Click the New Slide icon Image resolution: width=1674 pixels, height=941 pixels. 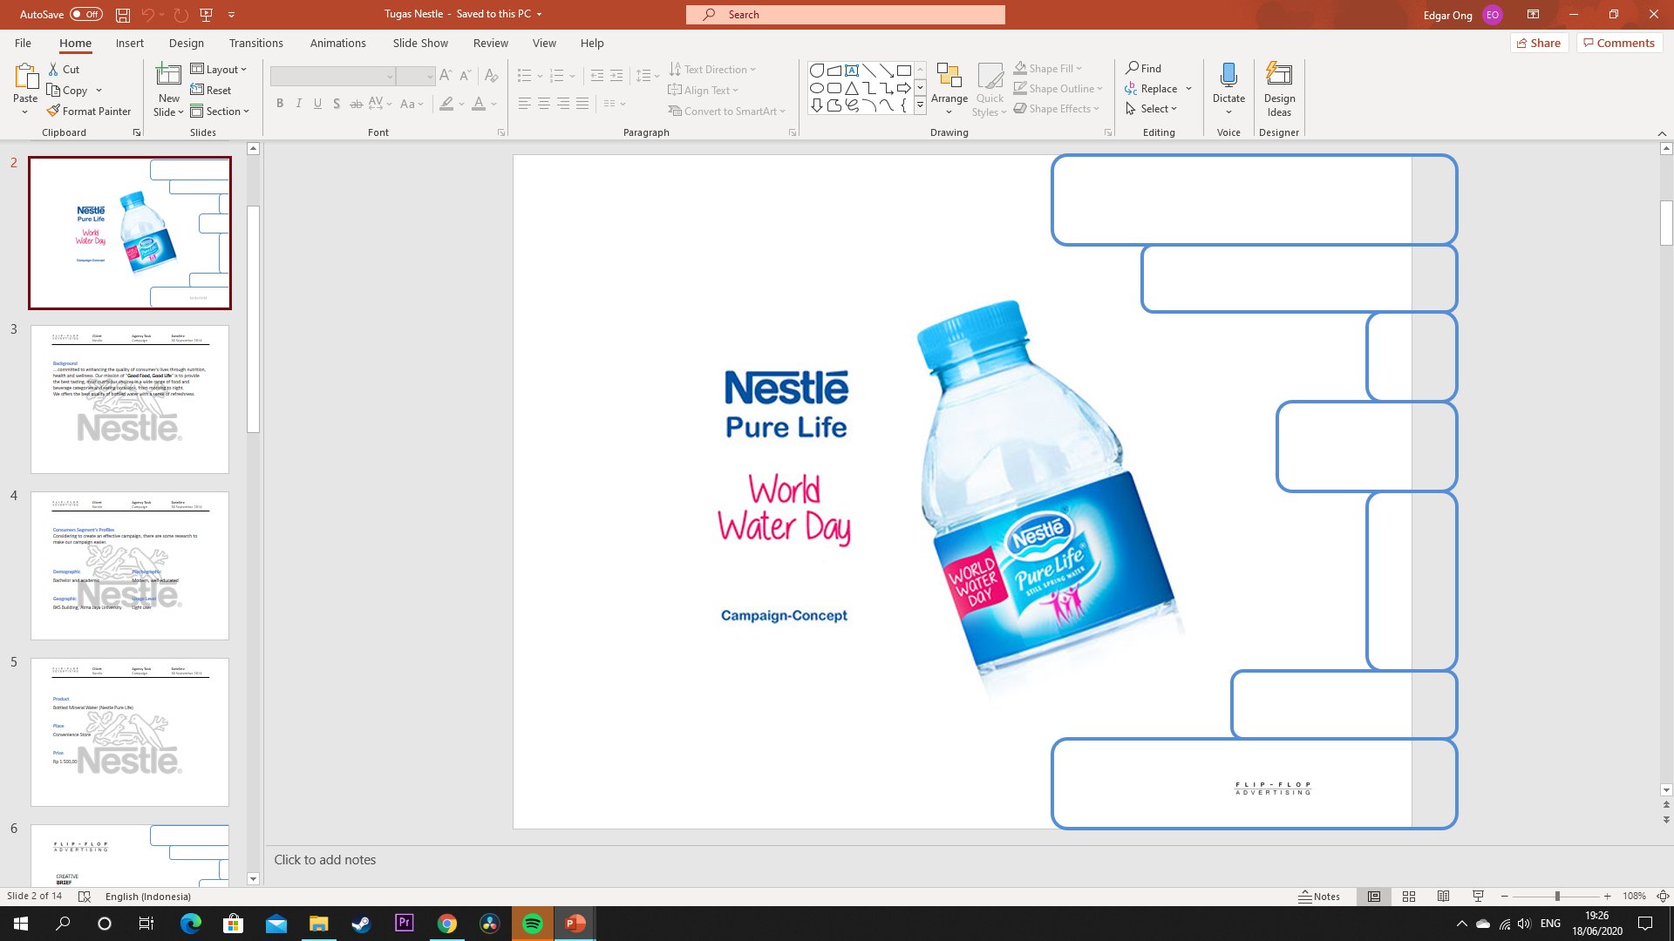168,75
